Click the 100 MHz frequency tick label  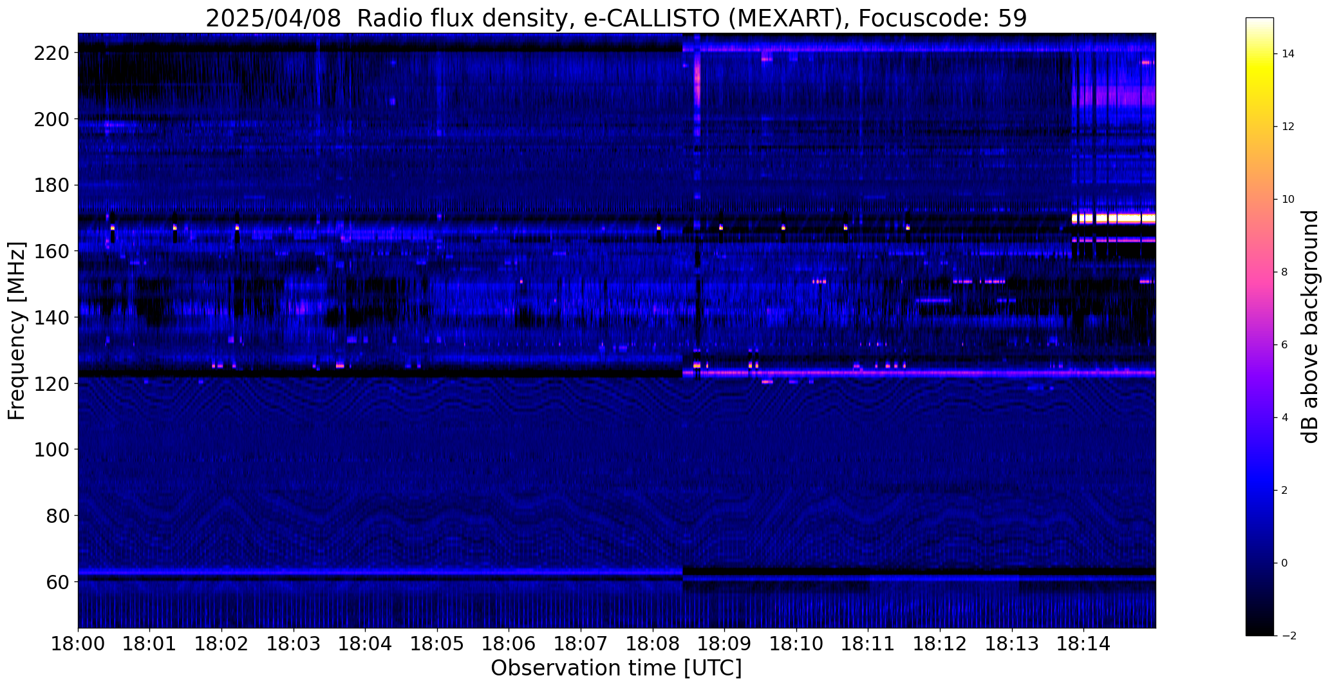point(53,449)
